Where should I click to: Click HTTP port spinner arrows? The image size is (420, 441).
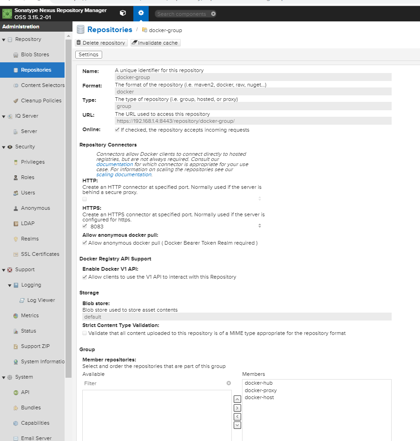[260, 199]
